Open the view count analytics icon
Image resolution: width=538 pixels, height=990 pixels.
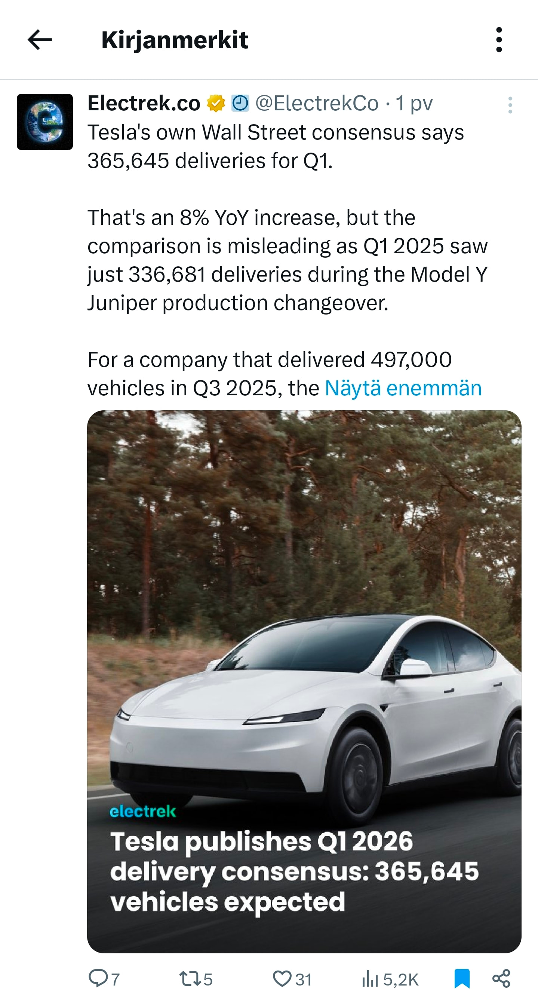(370, 978)
